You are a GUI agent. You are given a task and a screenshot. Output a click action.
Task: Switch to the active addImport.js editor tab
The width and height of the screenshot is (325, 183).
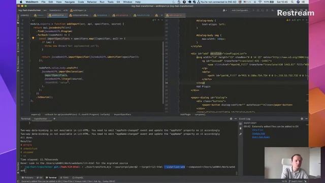pos(57,15)
